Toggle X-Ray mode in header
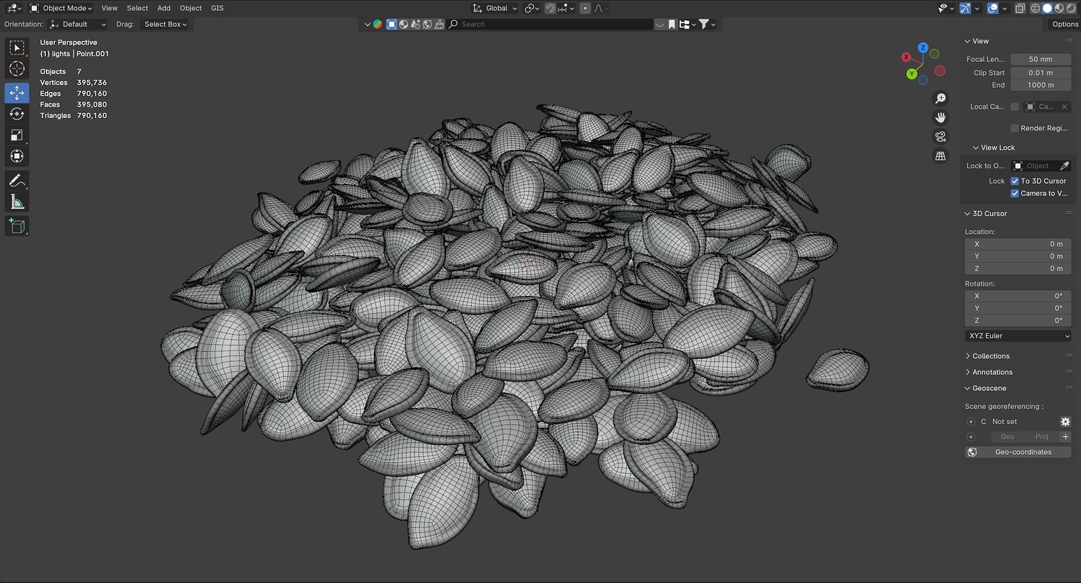This screenshot has width=1081, height=583. click(1020, 9)
